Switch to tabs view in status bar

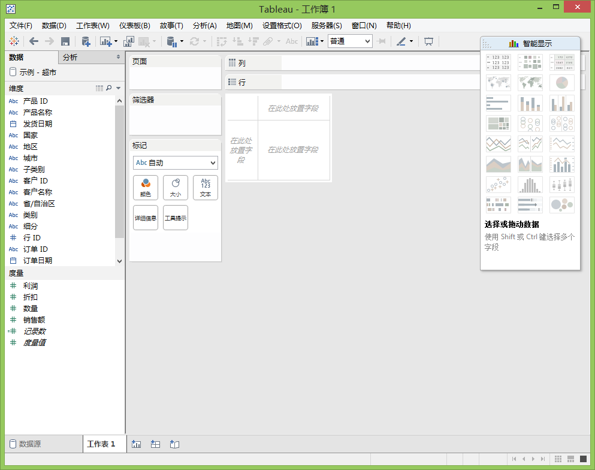(583, 459)
